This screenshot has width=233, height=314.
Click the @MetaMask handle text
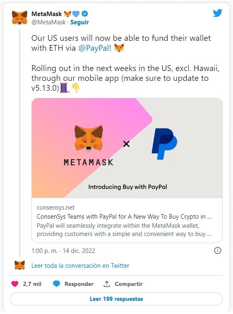point(49,22)
